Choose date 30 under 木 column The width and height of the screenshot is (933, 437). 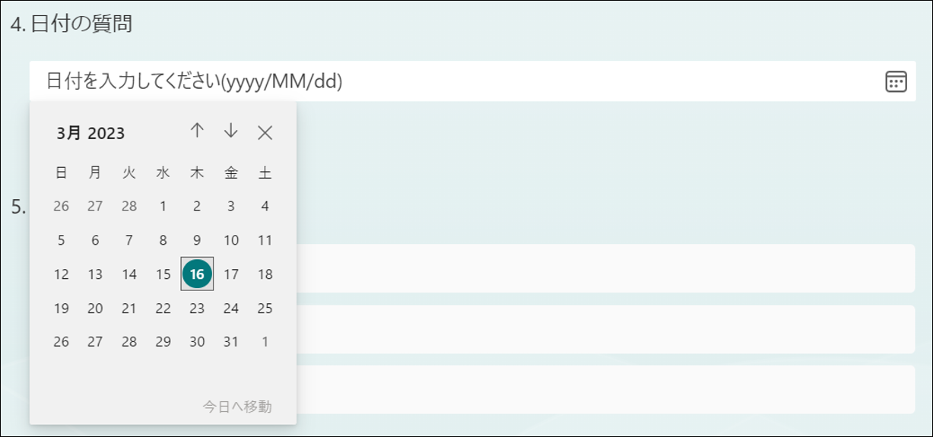(197, 342)
